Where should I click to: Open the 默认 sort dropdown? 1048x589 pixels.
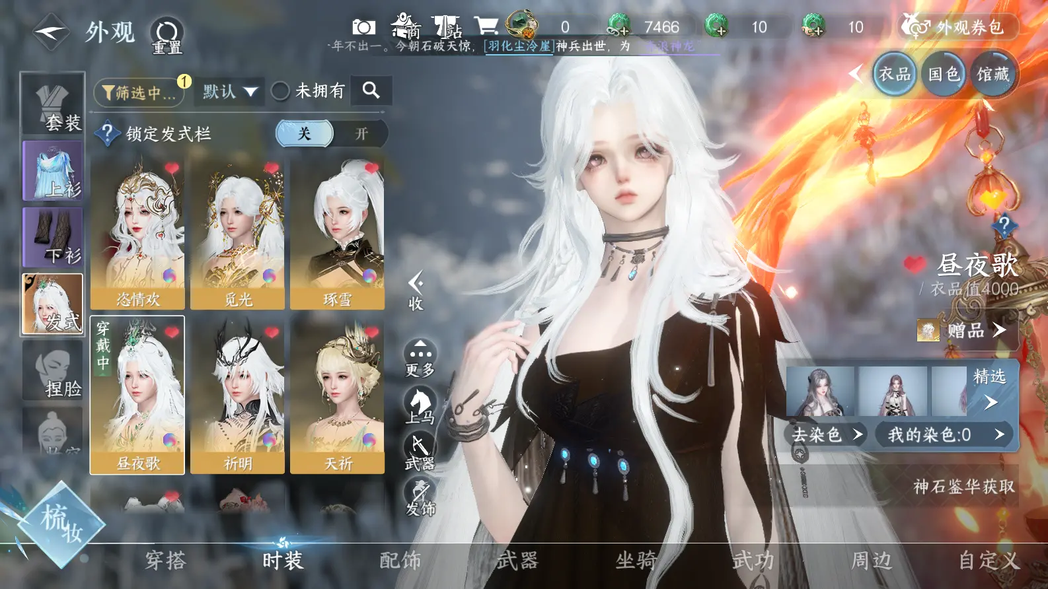(229, 92)
